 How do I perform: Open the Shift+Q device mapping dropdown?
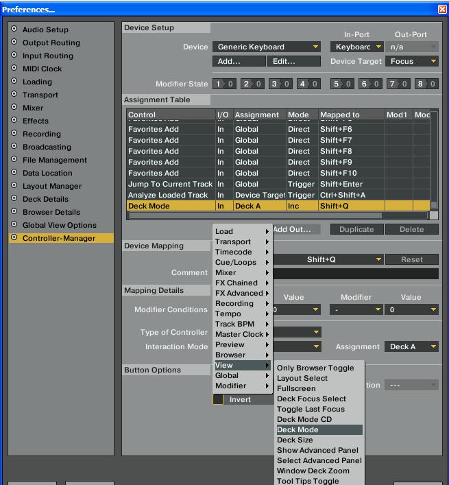[328, 259]
